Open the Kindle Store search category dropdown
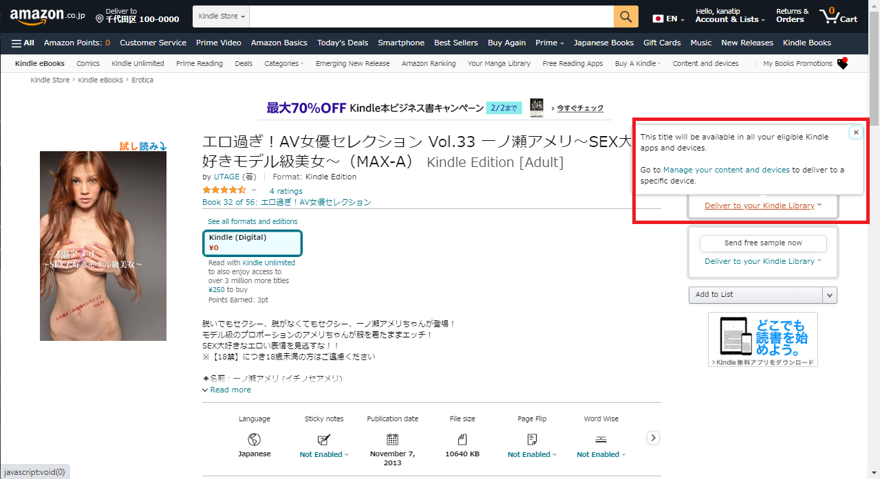Image resolution: width=880 pixels, height=479 pixels. (x=222, y=16)
